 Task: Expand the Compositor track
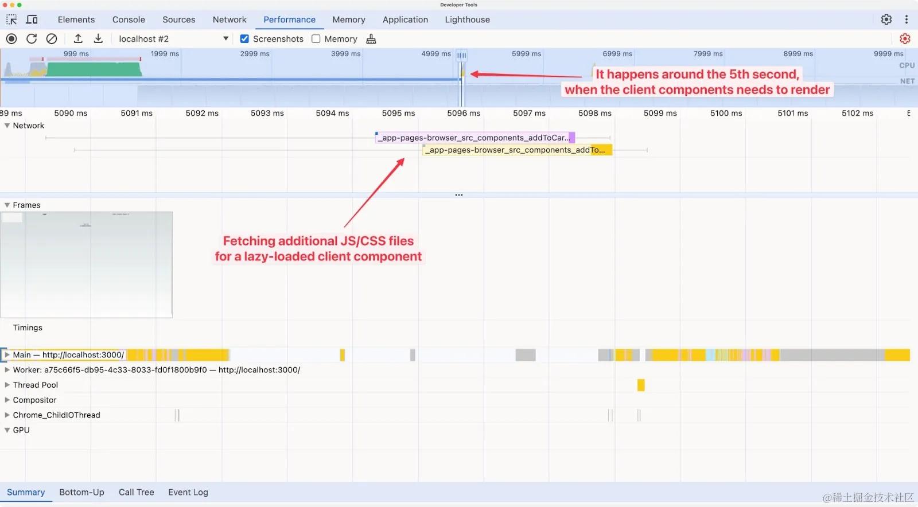click(x=7, y=400)
